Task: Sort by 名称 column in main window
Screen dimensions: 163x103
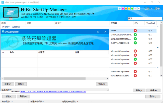Action: (x=13, y=23)
